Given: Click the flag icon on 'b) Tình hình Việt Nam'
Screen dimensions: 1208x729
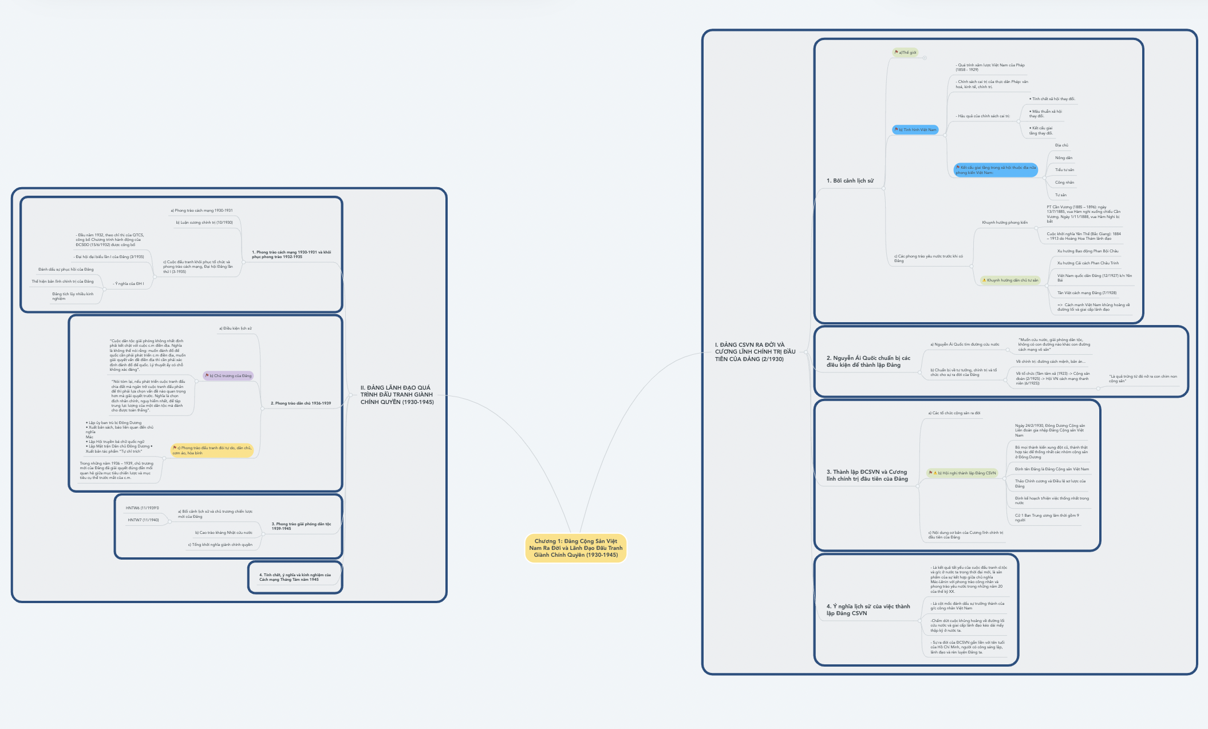Looking at the screenshot, I should [897, 129].
